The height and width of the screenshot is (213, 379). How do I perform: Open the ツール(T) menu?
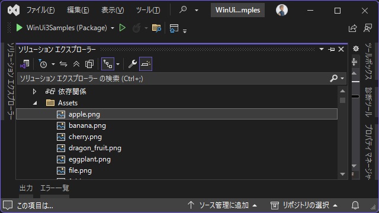[148, 10]
